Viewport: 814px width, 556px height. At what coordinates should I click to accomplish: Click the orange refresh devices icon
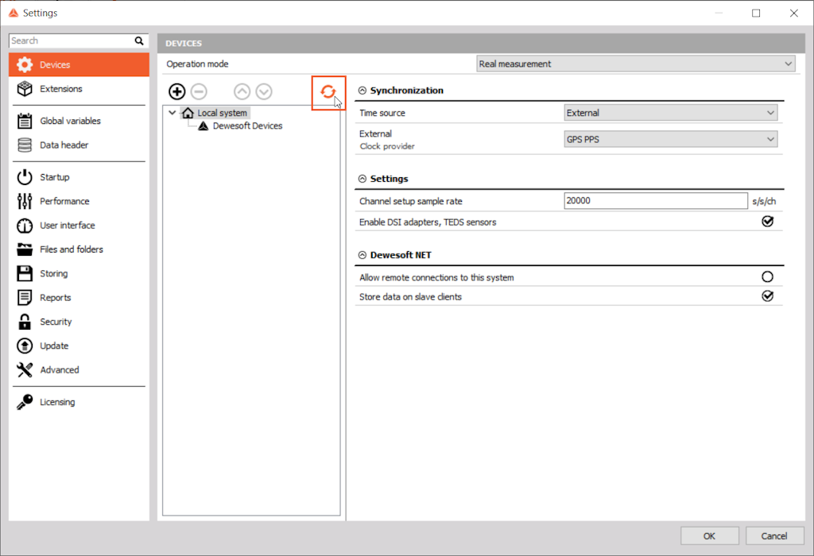(x=328, y=92)
